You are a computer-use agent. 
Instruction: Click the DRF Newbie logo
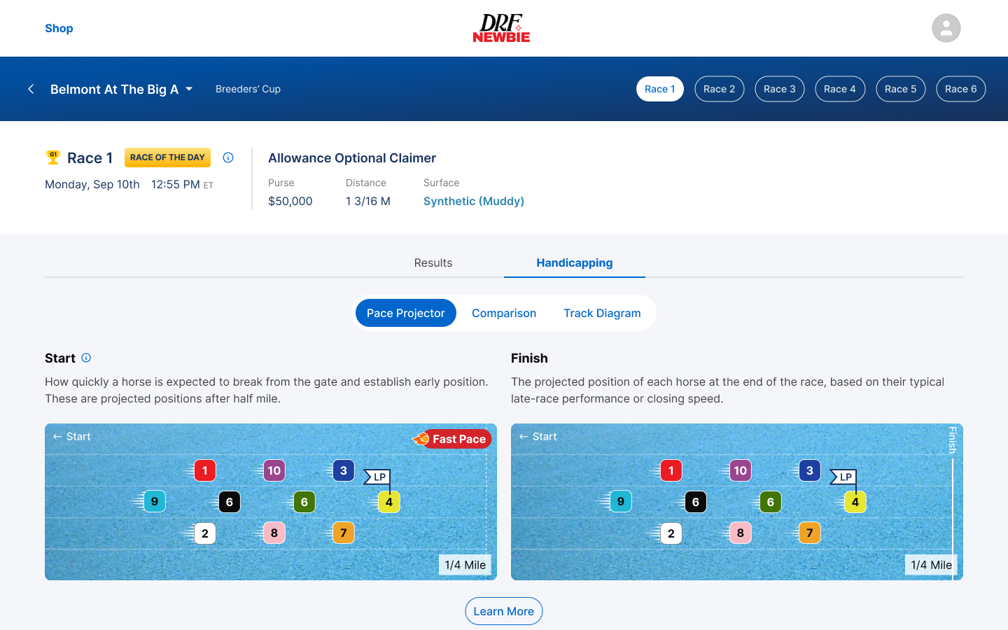501,28
